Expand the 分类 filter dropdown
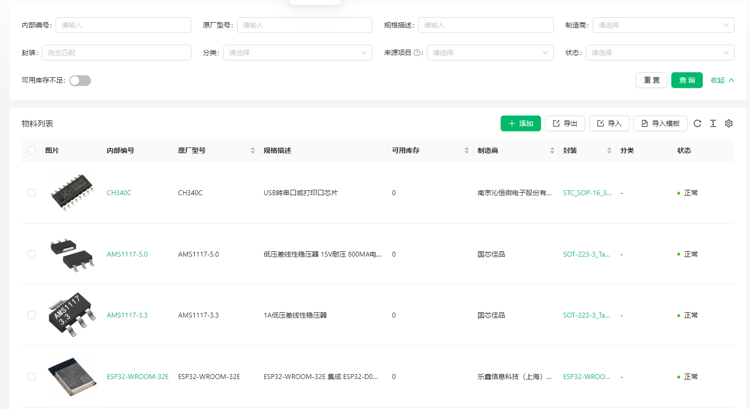Screen dimensions: 750x409 [x=298, y=53]
